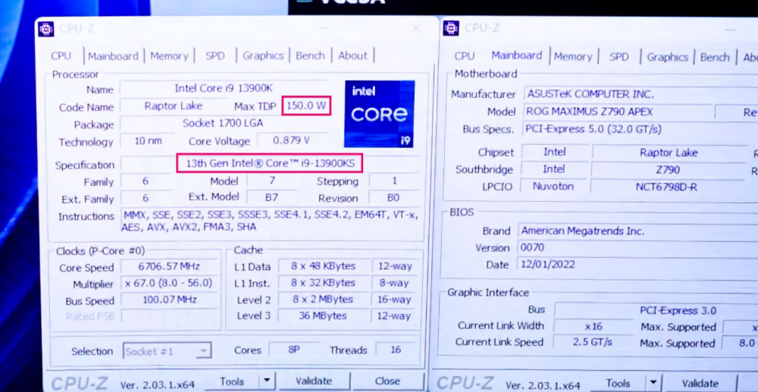The image size is (758, 392).
Task: Click the Close button in left window
Action: [387, 381]
